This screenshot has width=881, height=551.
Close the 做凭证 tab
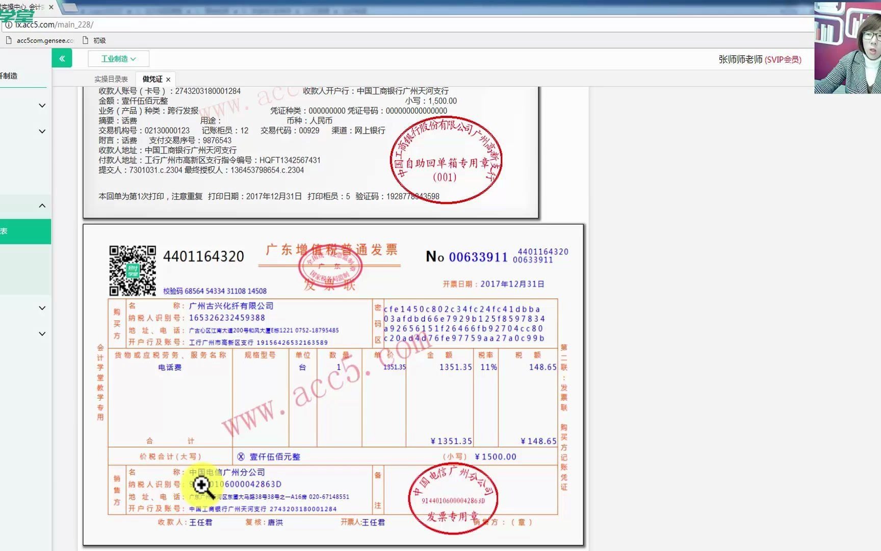168,80
